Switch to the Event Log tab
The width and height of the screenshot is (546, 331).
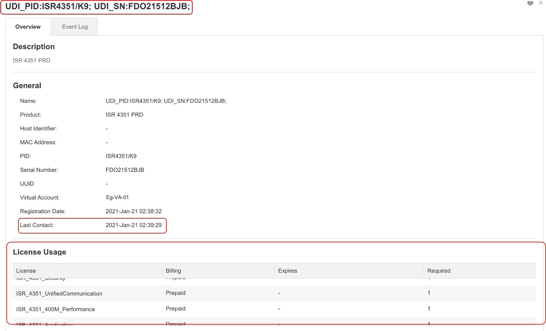coord(75,27)
